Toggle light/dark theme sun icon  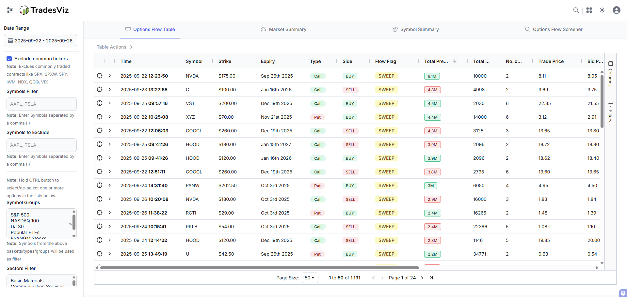[602, 10]
